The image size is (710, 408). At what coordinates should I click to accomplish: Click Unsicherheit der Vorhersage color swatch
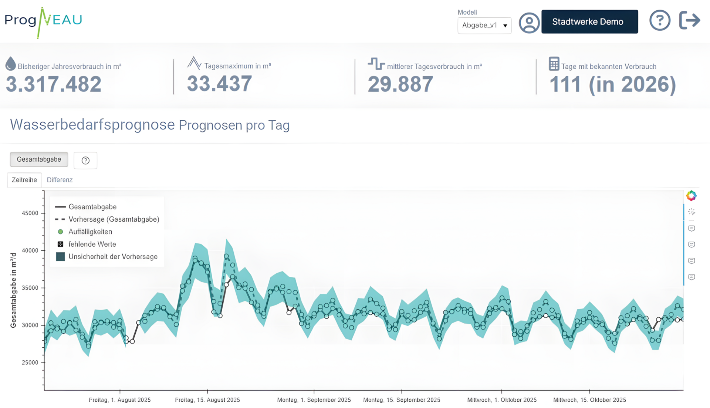click(x=60, y=257)
